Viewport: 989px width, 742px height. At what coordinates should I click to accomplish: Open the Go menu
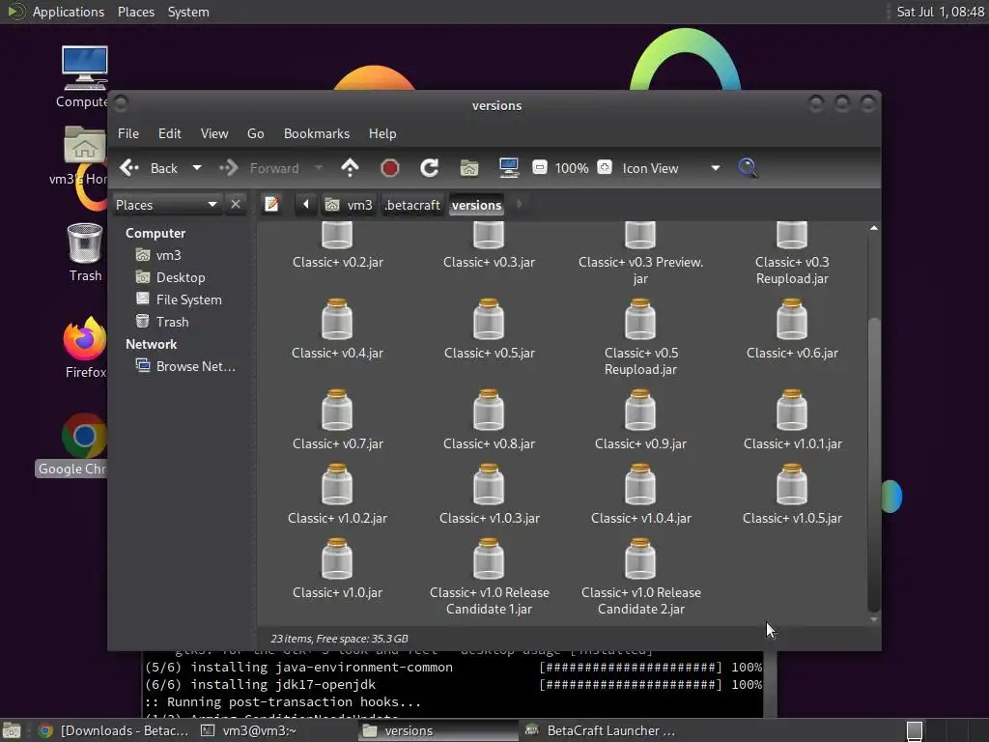(x=255, y=133)
